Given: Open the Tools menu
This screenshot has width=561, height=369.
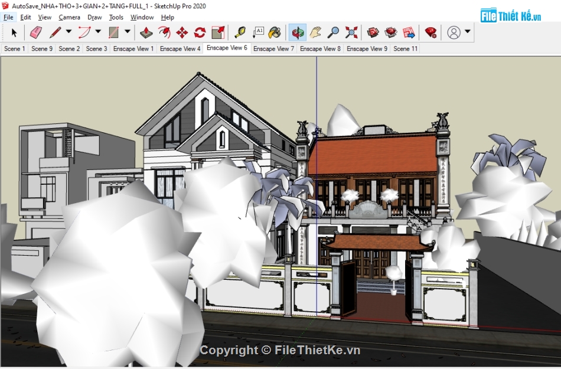Looking at the screenshot, I should (116, 17).
